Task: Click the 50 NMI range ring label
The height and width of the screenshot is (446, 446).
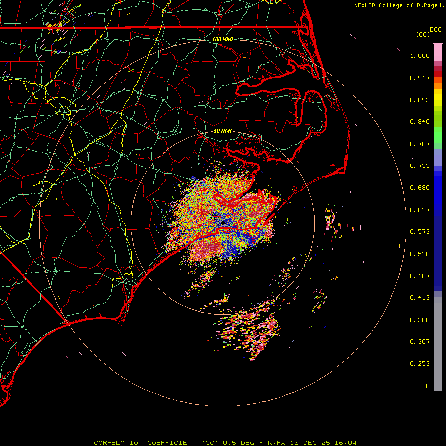Action: coord(223,131)
